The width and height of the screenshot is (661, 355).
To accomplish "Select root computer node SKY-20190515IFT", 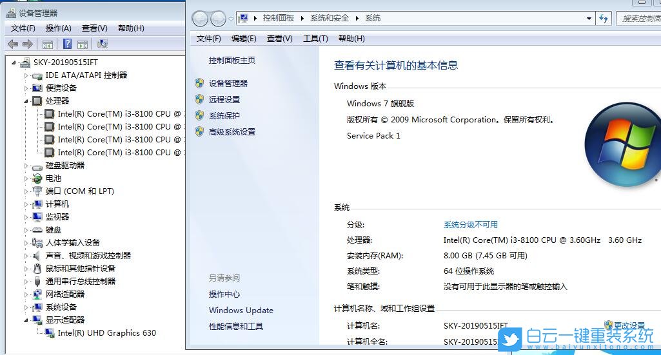I will tap(66, 62).
